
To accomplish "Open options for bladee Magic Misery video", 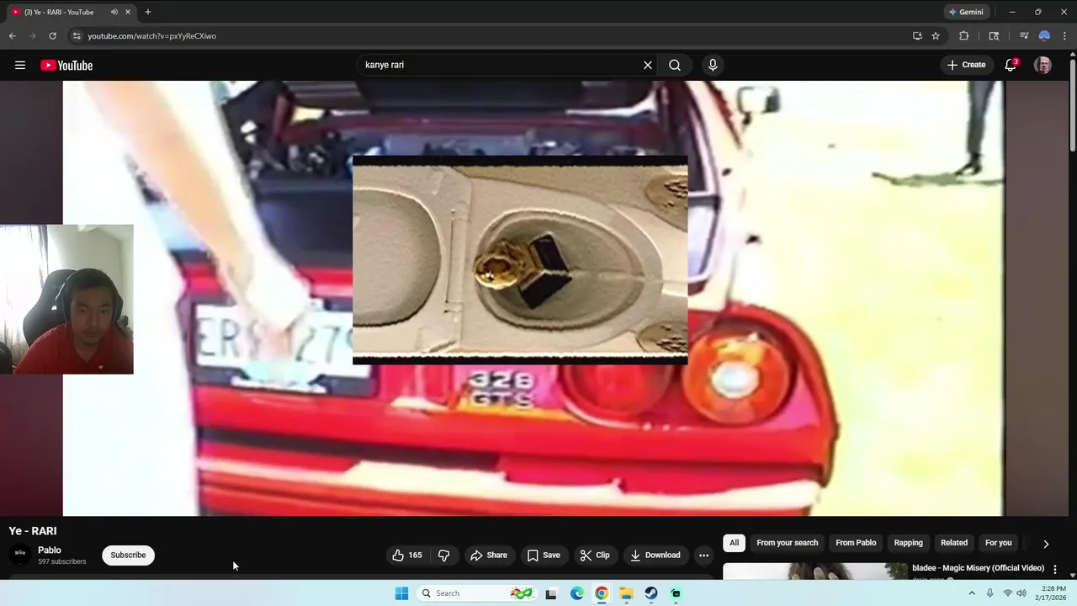I will pos(1055,570).
